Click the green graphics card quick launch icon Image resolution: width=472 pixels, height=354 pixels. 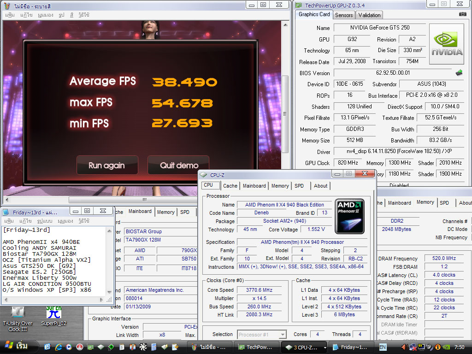pyautogui.click(x=90, y=347)
